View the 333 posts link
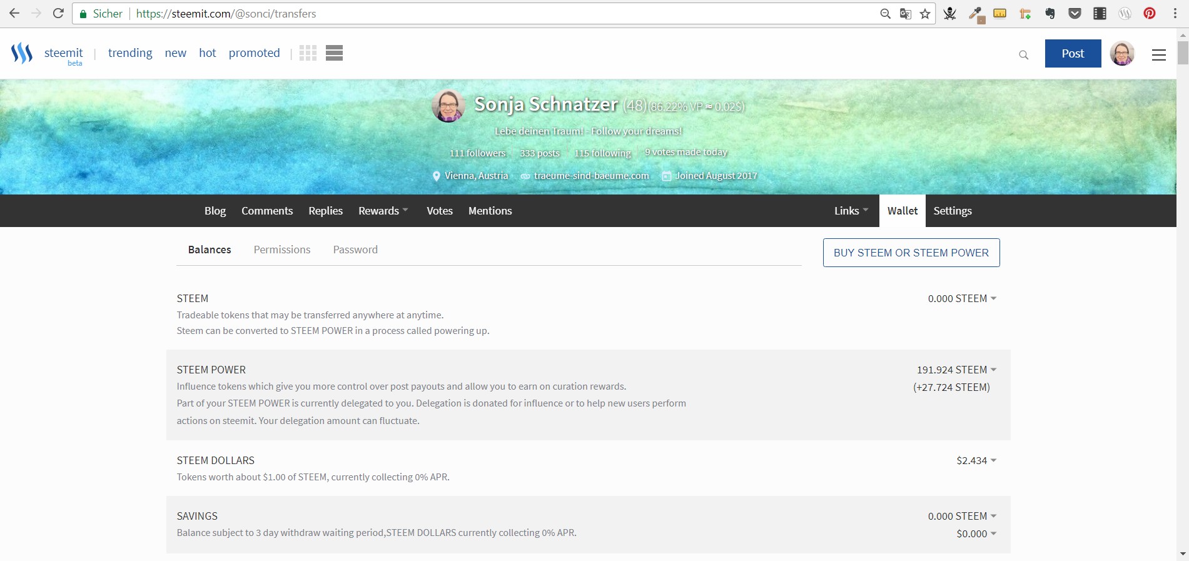 tap(540, 153)
